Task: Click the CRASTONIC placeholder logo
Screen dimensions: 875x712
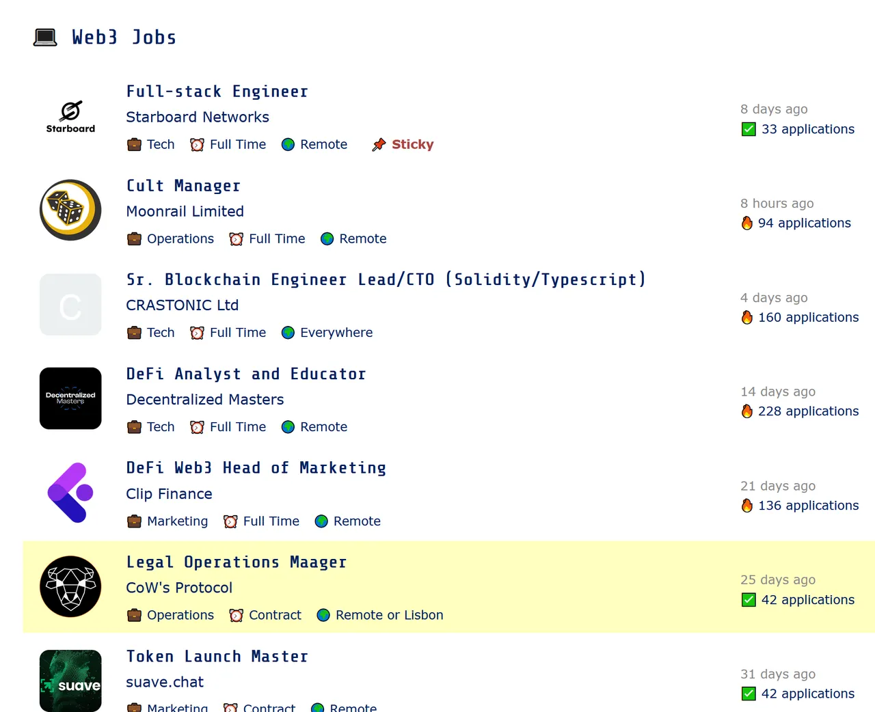Action: (70, 305)
